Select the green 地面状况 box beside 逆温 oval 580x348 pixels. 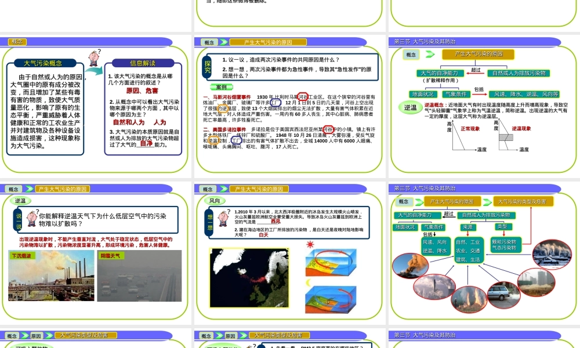[x=423, y=95]
